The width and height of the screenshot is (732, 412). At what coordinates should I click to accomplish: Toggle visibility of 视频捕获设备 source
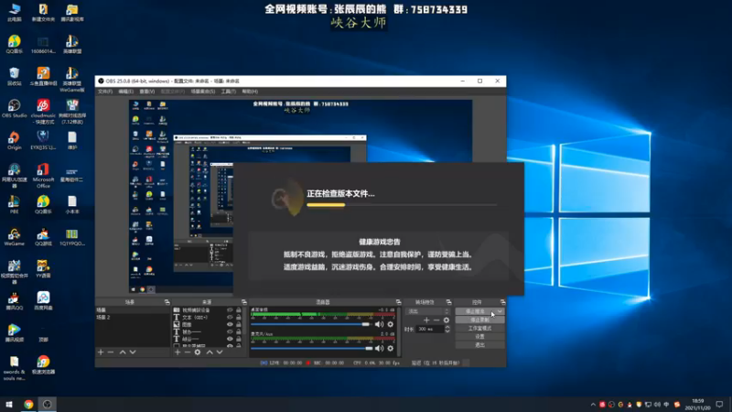[x=230, y=309]
